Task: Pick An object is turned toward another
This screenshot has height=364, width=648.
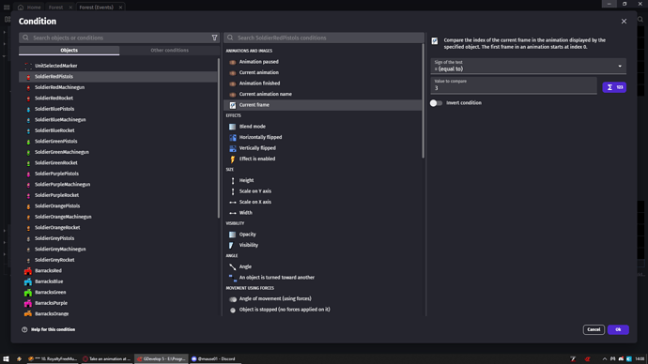Action: [x=323, y=278]
